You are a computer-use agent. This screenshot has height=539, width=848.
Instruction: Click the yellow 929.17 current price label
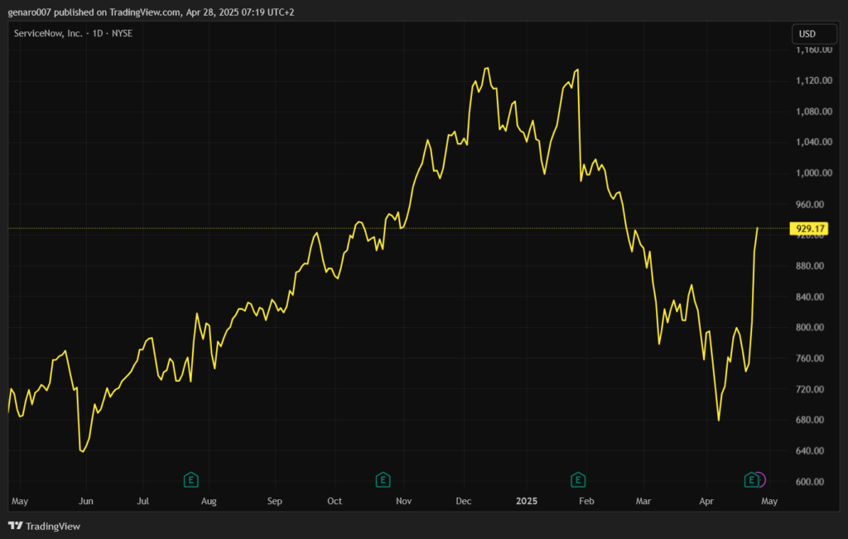click(x=807, y=229)
